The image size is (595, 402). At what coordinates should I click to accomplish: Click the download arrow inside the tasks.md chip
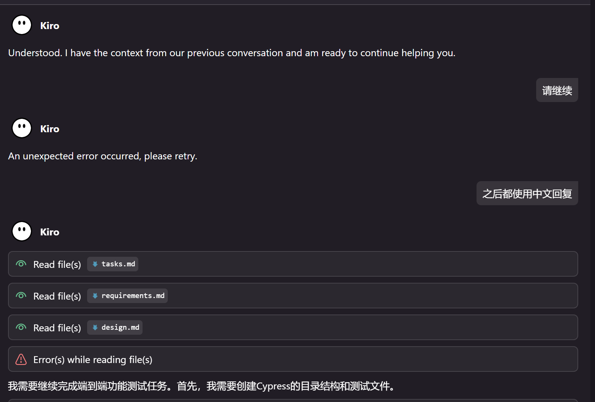95,264
